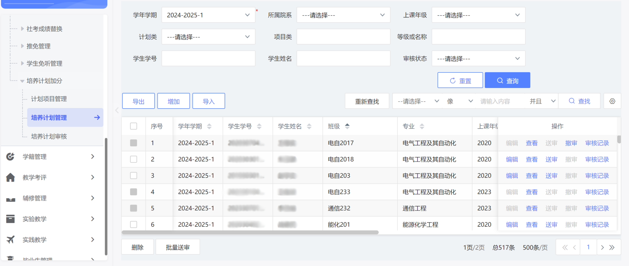Open the 学年学期 dropdown

tap(208, 15)
